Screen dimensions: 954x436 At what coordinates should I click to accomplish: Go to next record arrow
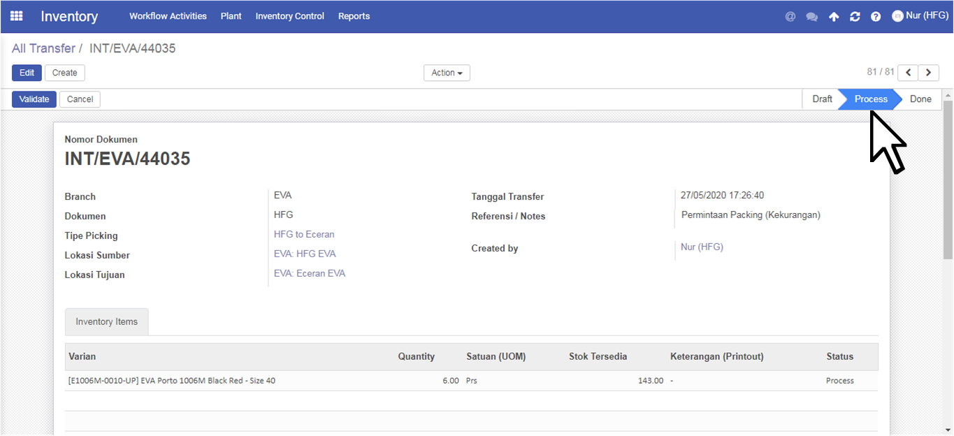(929, 73)
